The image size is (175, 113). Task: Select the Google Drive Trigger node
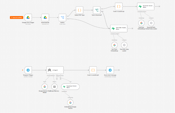click(x=28, y=17)
